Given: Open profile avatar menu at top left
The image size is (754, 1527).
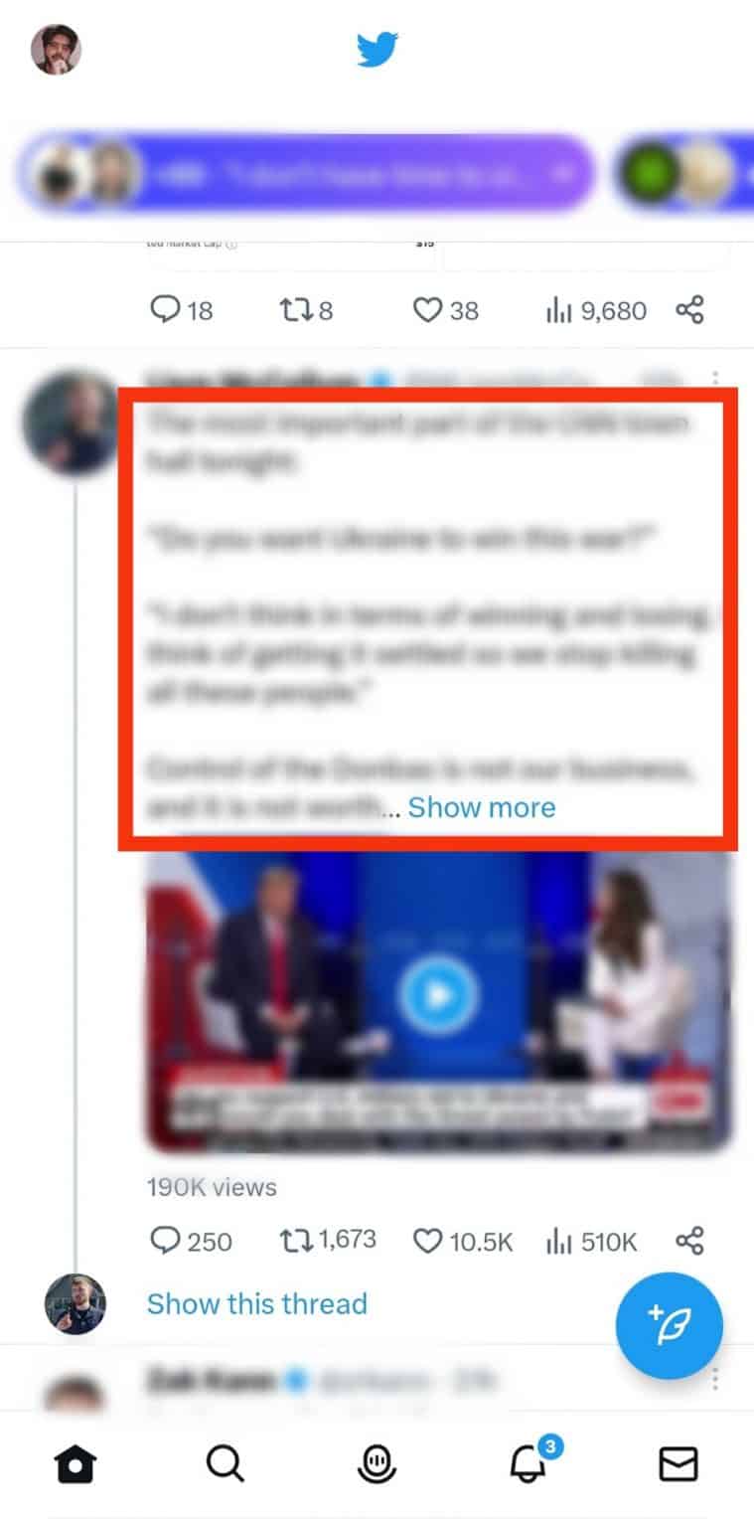Looking at the screenshot, I should (x=56, y=50).
